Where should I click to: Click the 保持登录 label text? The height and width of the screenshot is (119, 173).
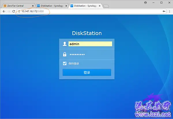coord(74,63)
